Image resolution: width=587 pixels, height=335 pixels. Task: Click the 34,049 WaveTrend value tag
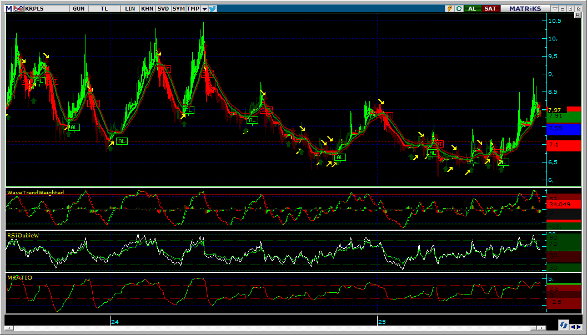[x=564, y=204]
